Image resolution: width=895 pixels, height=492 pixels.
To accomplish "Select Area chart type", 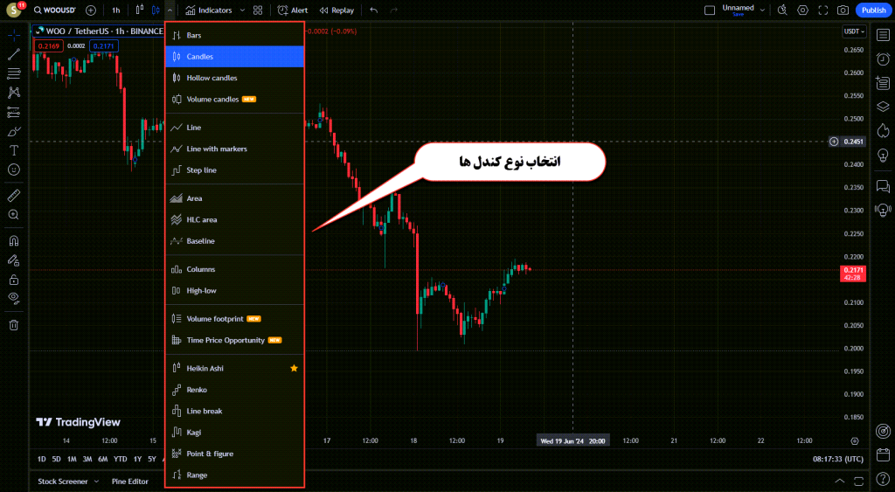I will pos(234,198).
